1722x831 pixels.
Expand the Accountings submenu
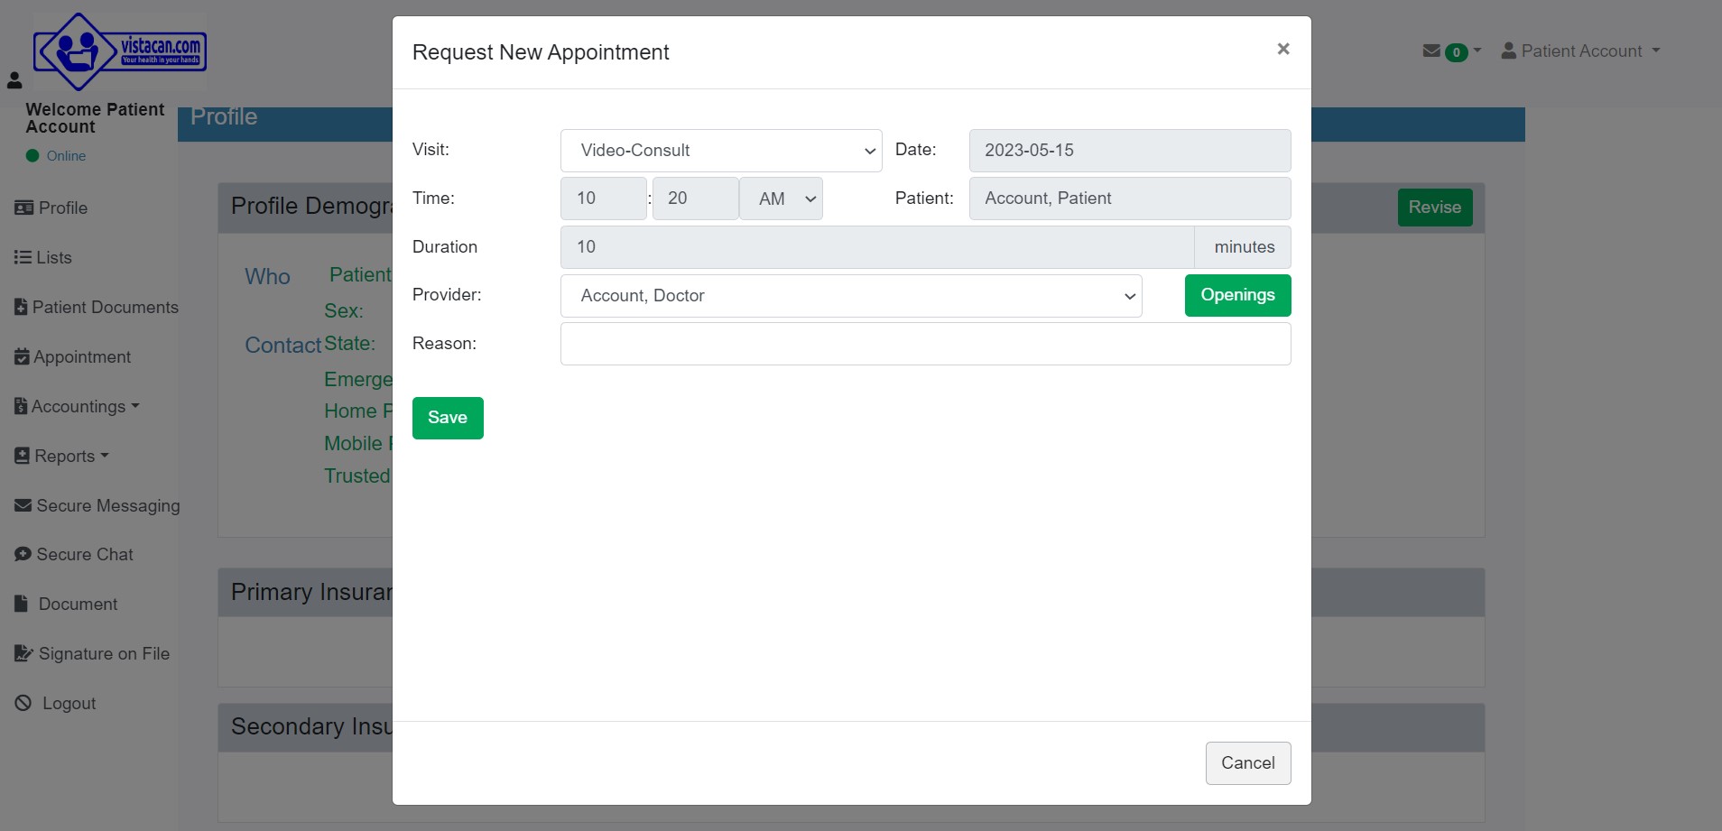pos(77,406)
